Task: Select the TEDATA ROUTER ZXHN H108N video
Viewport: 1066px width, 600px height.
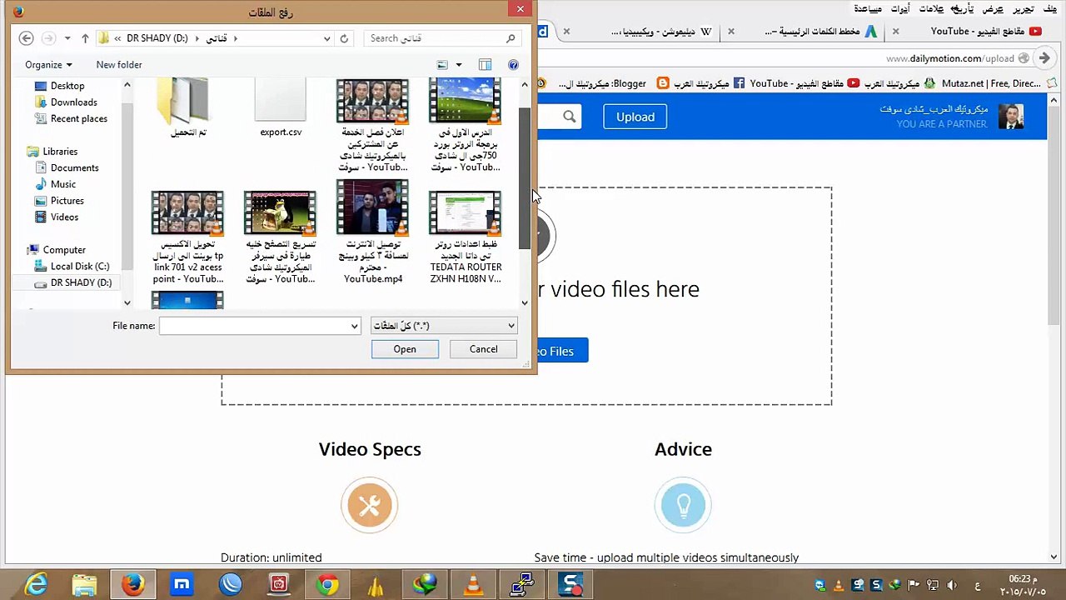Action: click(x=465, y=238)
